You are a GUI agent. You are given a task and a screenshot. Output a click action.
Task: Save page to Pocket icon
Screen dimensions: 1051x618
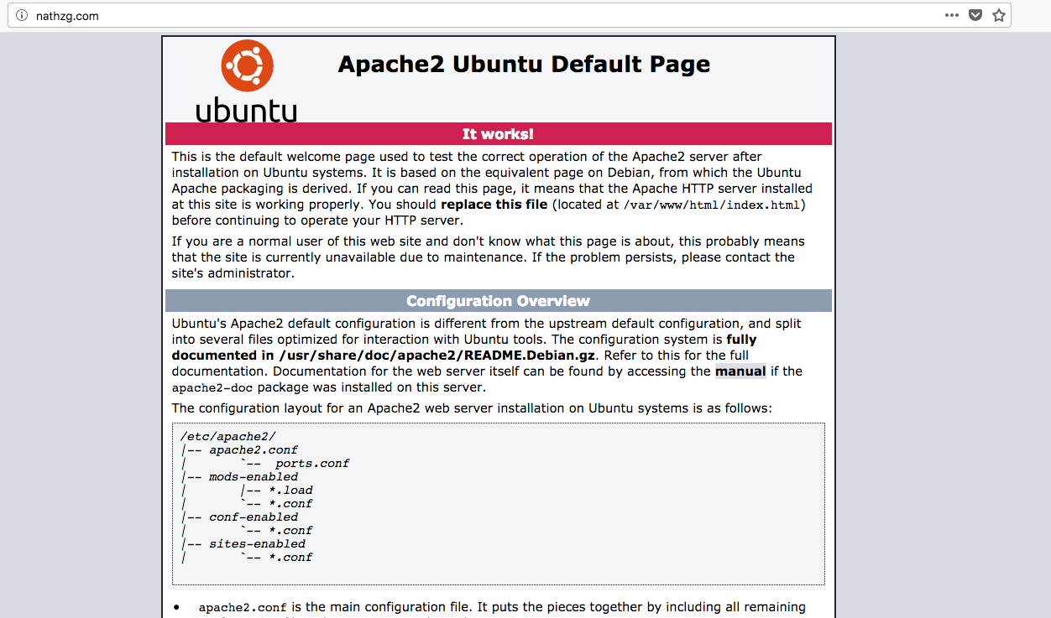pos(975,15)
